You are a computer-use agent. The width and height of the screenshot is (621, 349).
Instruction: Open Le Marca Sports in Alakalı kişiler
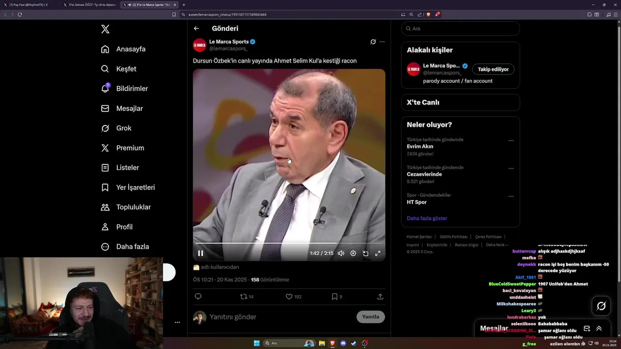[x=441, y=65]
